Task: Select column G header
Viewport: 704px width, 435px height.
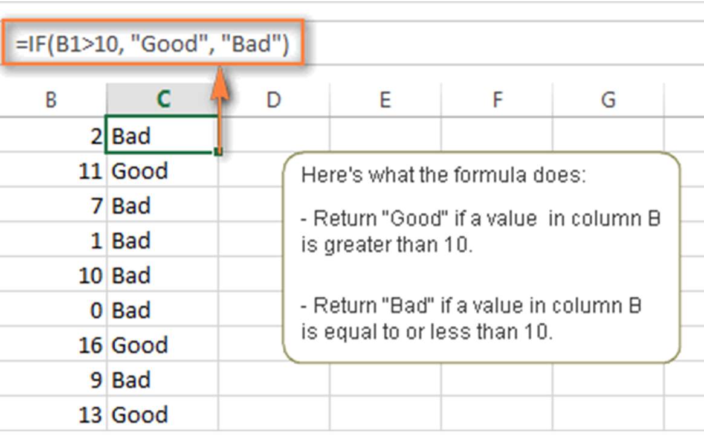Action: click(x=608, y=98)
